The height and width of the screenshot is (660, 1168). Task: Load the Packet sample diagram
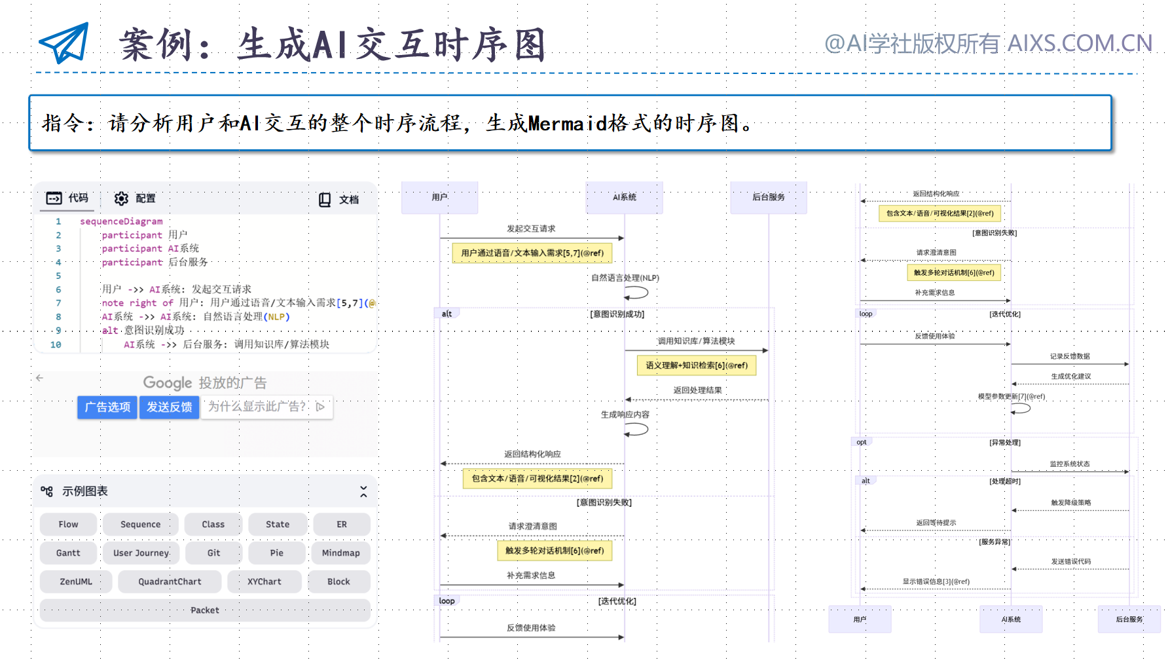click(x=205, y=610)
